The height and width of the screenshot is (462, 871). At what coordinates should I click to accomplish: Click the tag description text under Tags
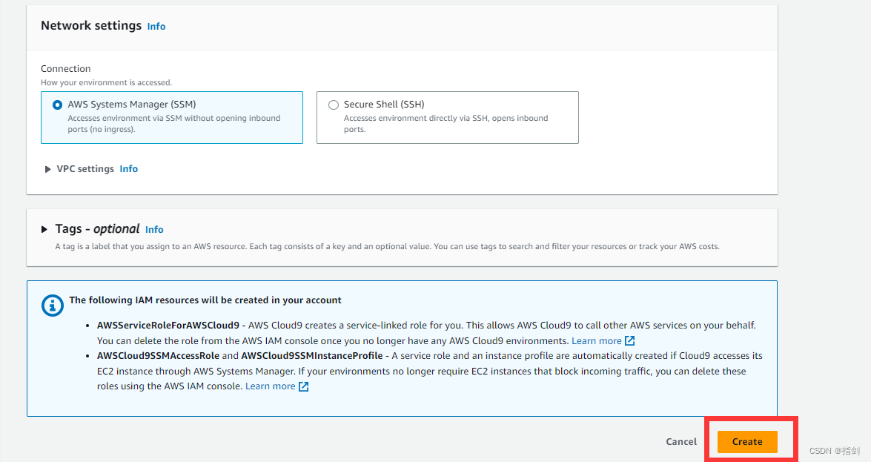[387, 246]
